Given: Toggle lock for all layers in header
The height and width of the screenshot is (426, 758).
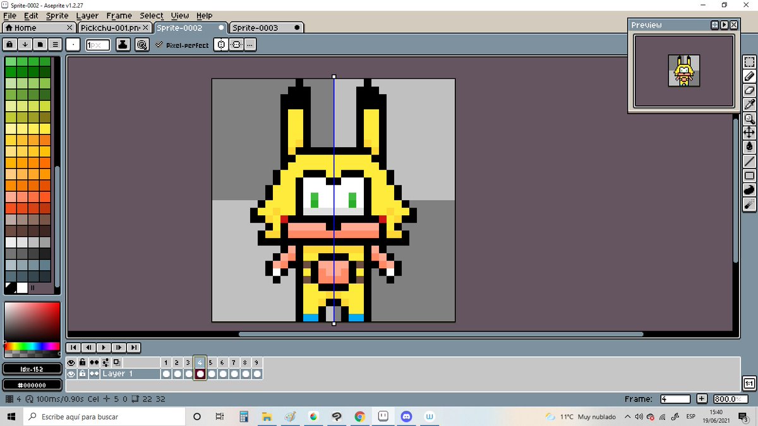Looking at the screenshot, I should point(83,363).
